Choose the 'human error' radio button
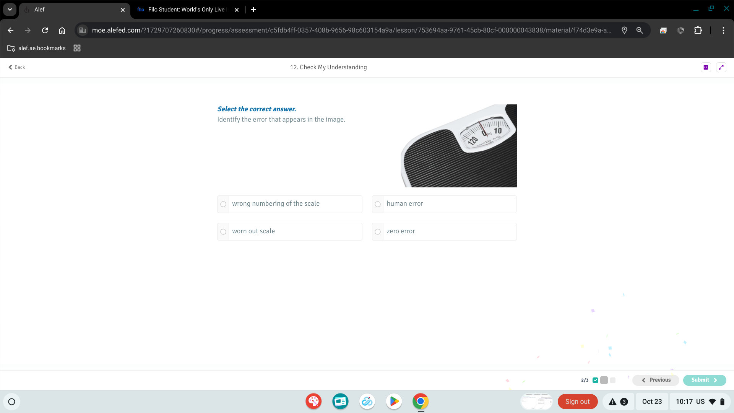This screenshot has height=413, width=734. click(x=378, y=204)
